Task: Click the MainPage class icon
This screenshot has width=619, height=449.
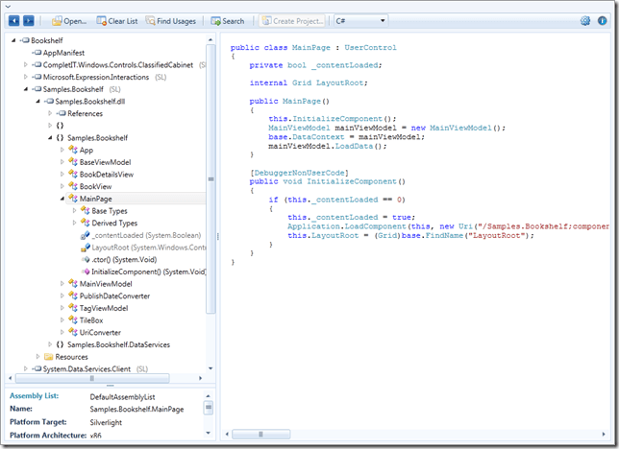Action: pyautogui.click(x=73, y=199)
